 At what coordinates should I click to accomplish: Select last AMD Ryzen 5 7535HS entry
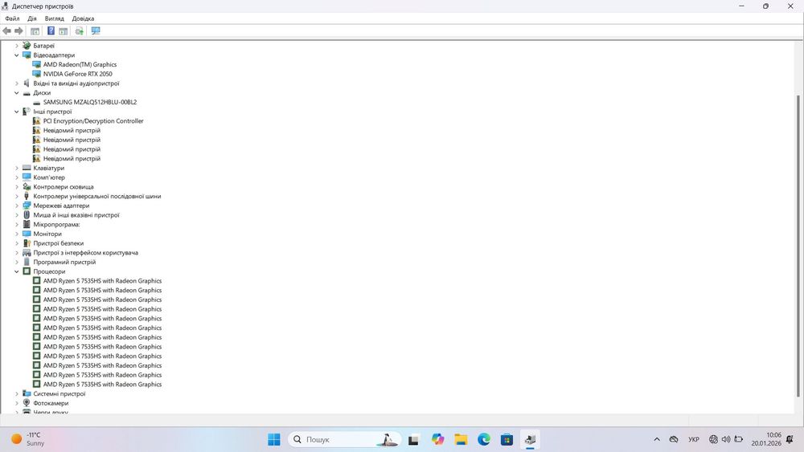[102, 385]
